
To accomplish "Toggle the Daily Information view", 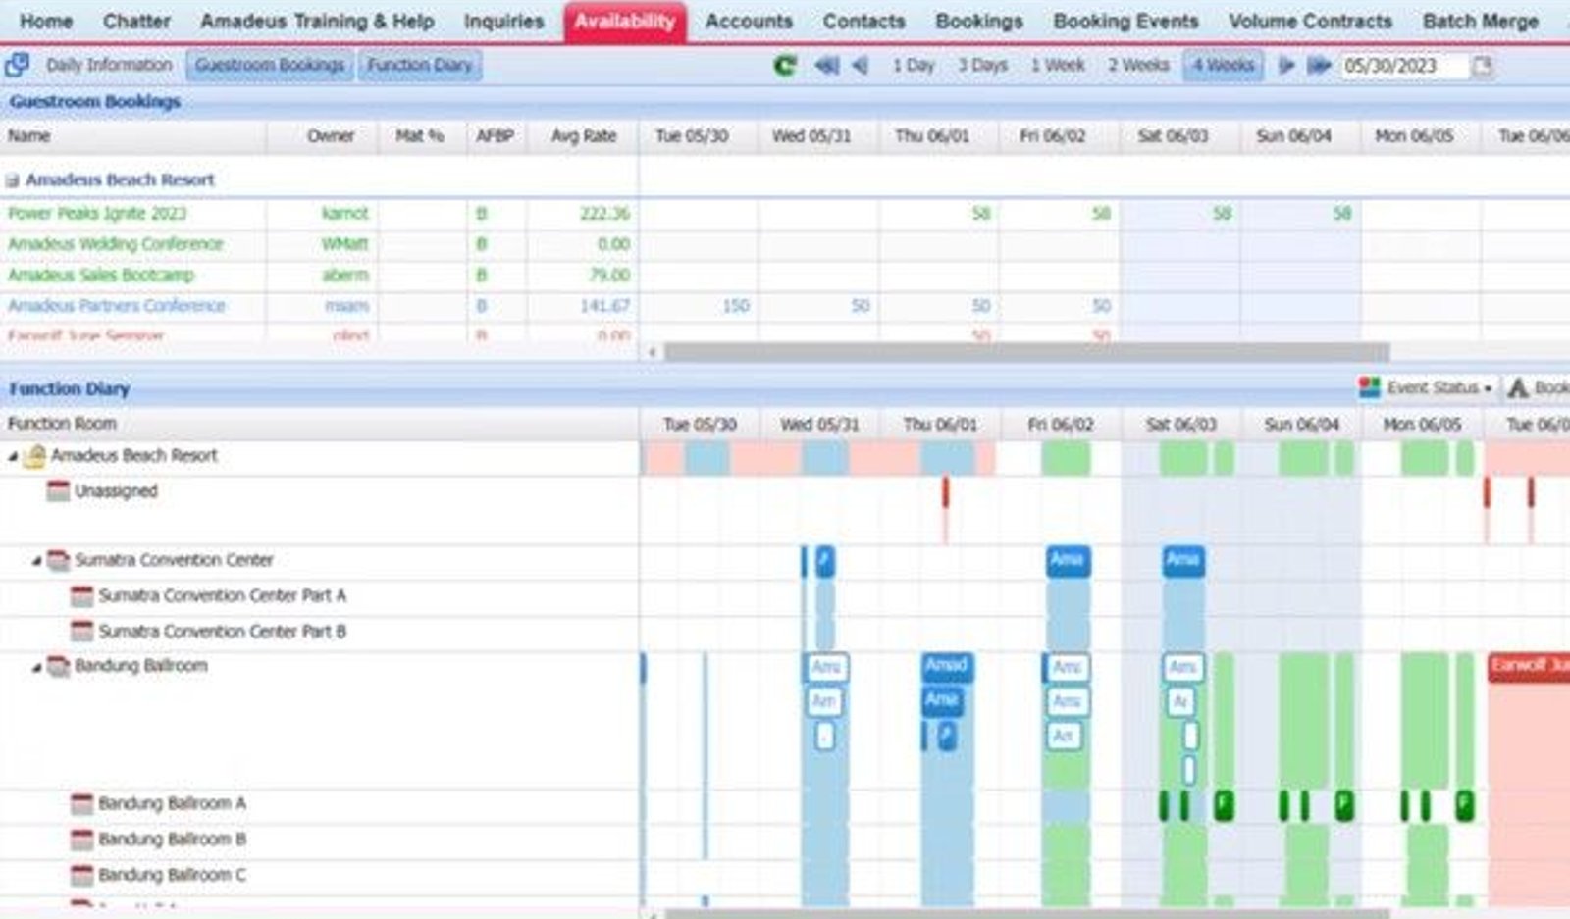I will (x=109, y=65).
